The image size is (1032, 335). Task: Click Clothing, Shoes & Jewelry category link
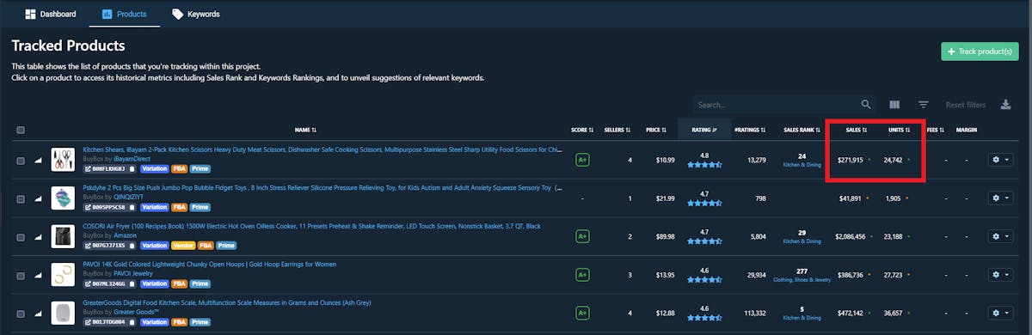coord(802,280)
